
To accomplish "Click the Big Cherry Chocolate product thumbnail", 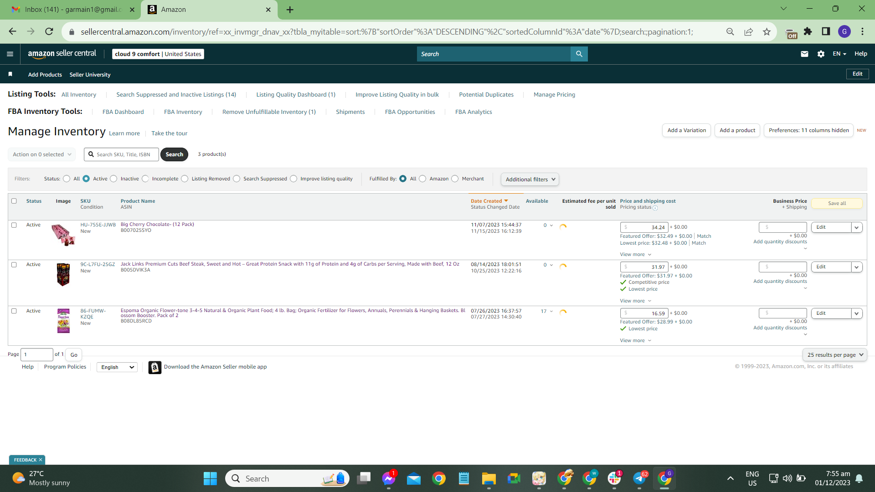I will pos(63,235).
